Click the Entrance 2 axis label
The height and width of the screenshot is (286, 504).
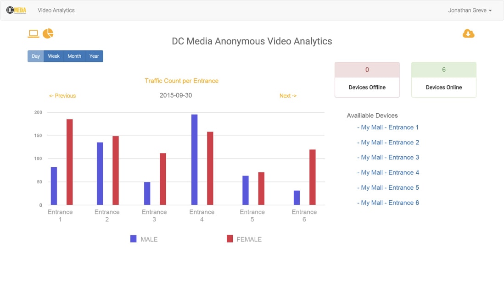107,216
